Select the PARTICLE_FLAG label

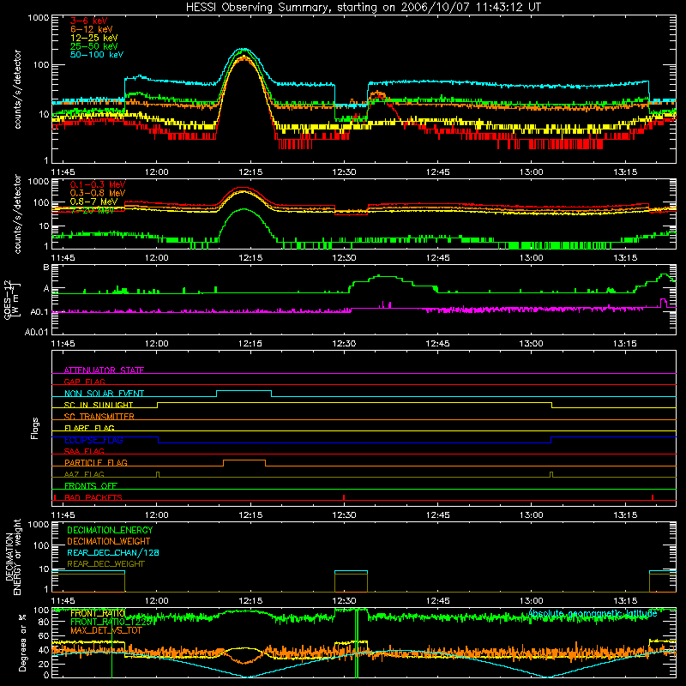coord(96,462)
